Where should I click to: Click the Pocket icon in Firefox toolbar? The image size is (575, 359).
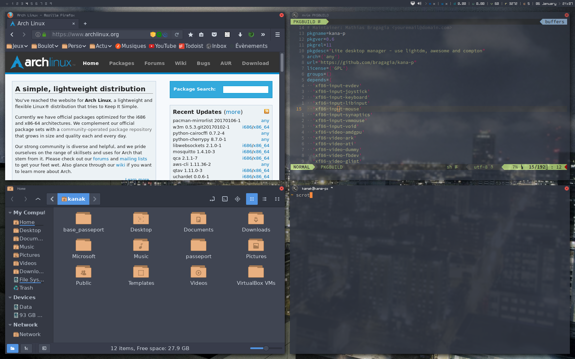tap(214, 35)
